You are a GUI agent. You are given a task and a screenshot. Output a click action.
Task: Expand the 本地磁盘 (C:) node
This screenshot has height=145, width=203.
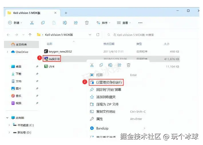9,125
